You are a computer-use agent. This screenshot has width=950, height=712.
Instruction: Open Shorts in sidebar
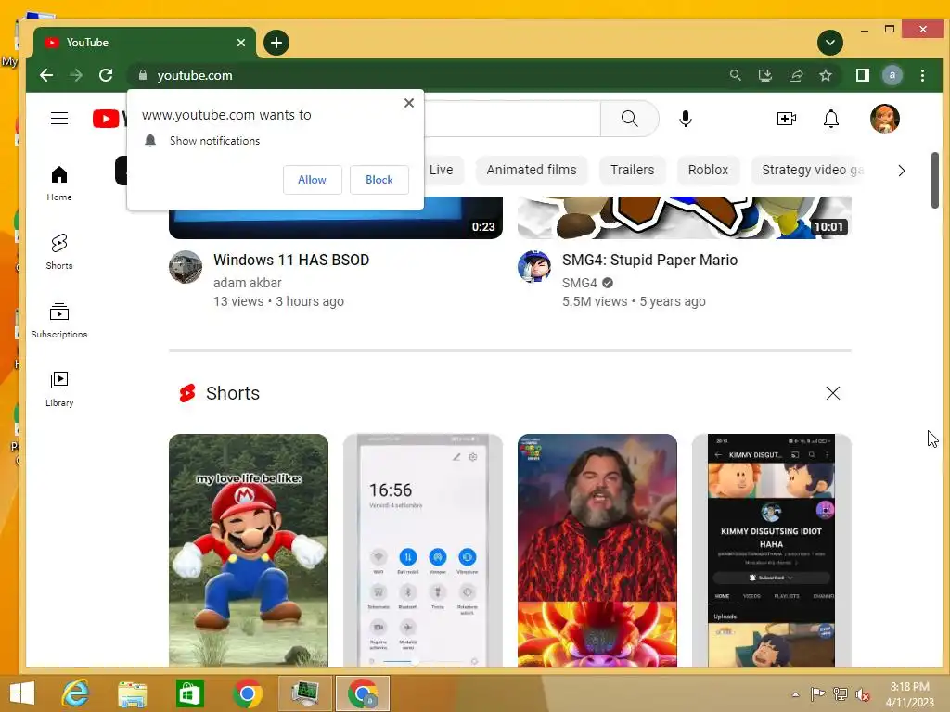59,252
